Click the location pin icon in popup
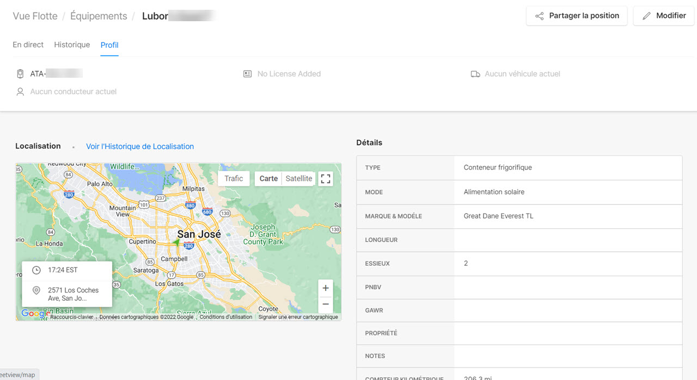 tap(36, 291)
